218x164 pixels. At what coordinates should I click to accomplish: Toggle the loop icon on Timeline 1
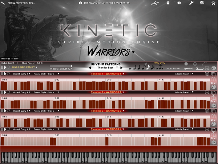click(x=8, y=74)
